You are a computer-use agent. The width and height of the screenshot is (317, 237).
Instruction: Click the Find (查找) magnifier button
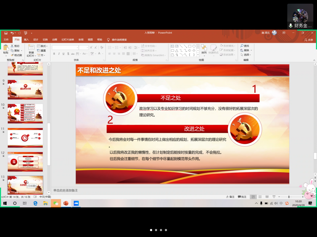[244, 46]
